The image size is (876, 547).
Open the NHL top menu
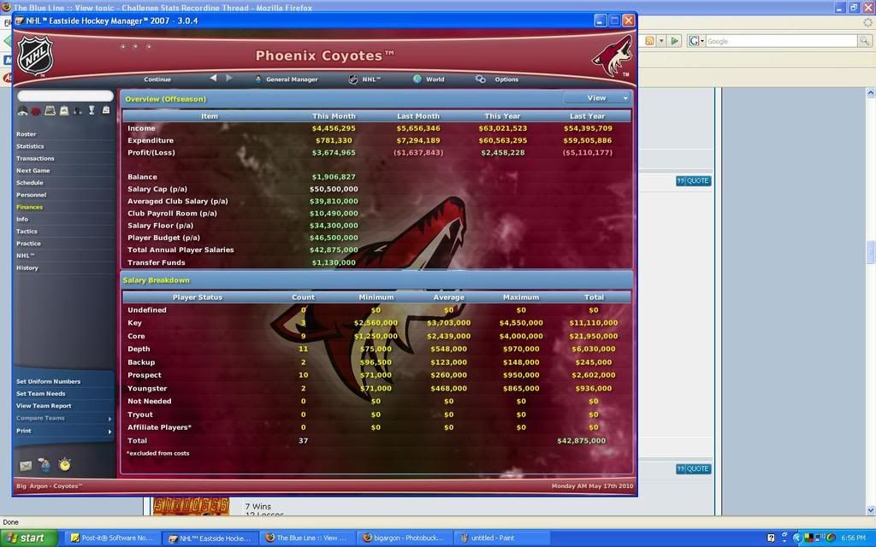tap(364, 79)
